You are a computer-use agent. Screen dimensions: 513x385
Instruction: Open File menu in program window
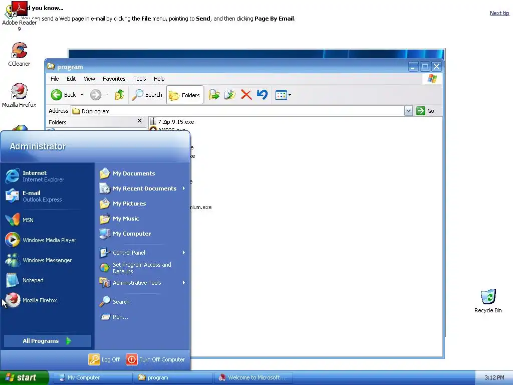click(x=55, y=79)
